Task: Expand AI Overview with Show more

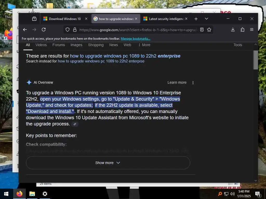Action: click(x=108, y=163)
